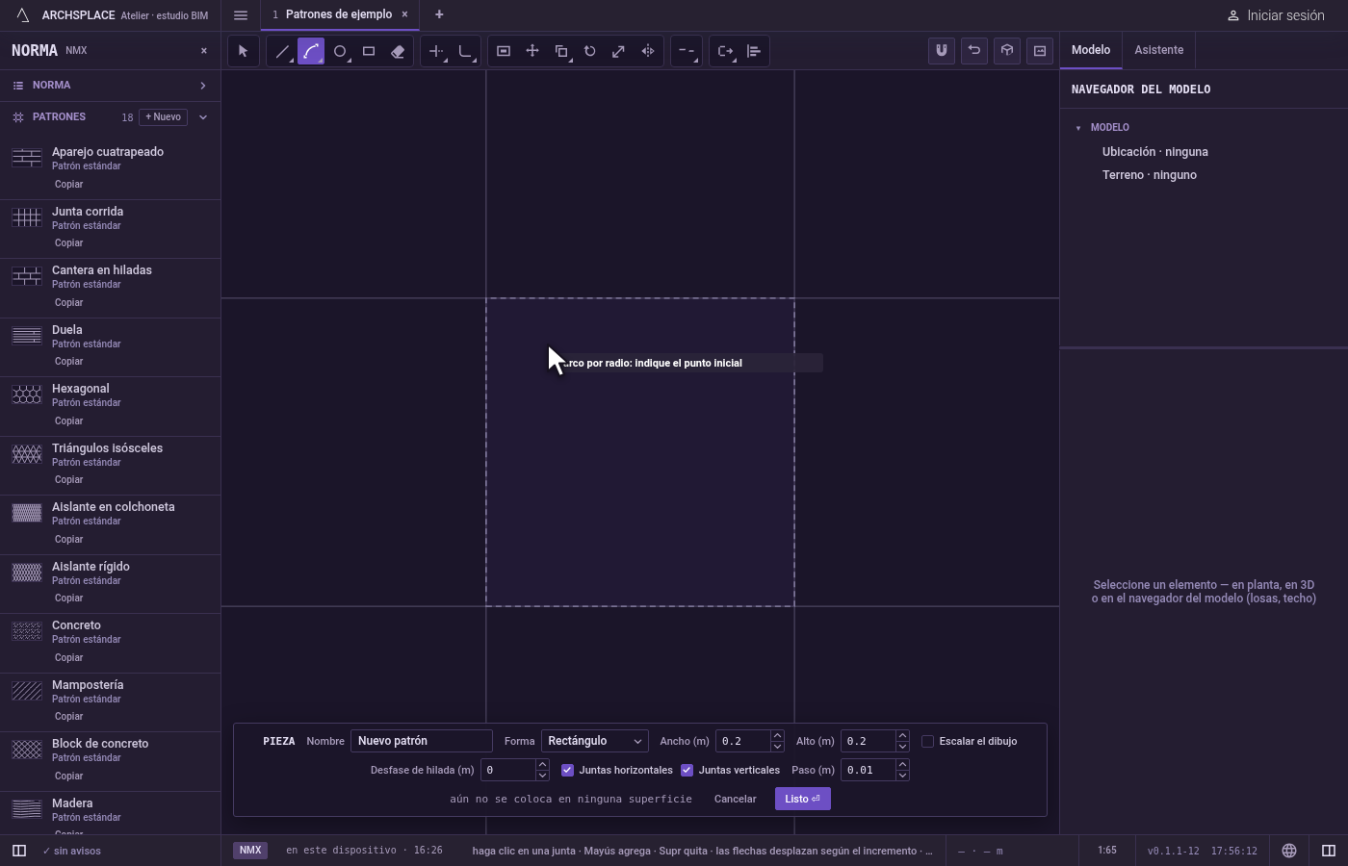Select the Line drawing tool
This screenshot has width=1348, height=866.
pyautogui.click(x=282, y=51)
